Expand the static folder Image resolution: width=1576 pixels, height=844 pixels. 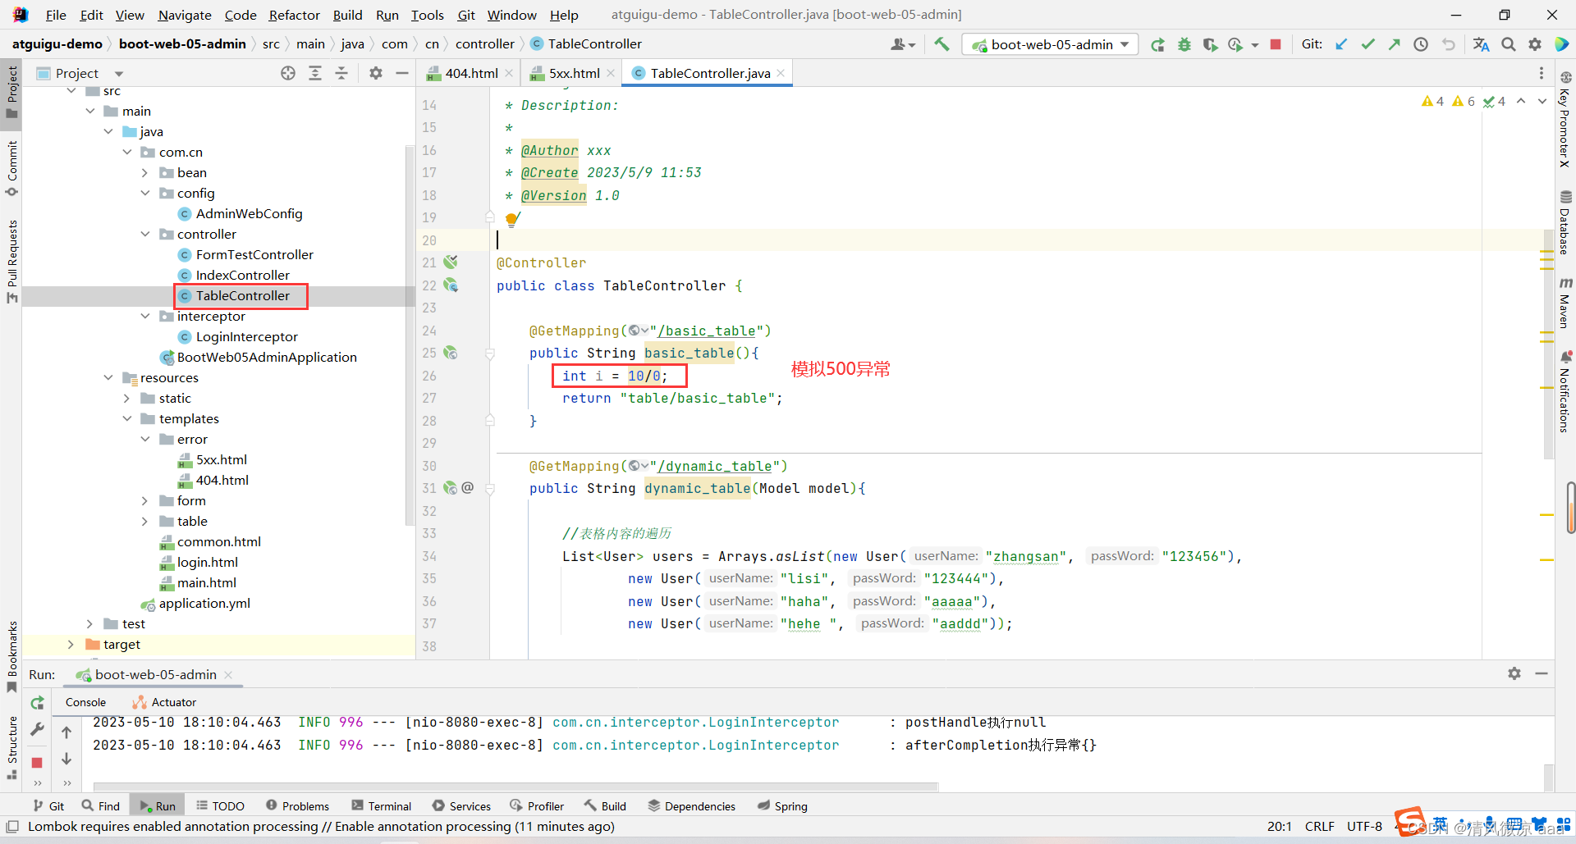click(127, 398)
